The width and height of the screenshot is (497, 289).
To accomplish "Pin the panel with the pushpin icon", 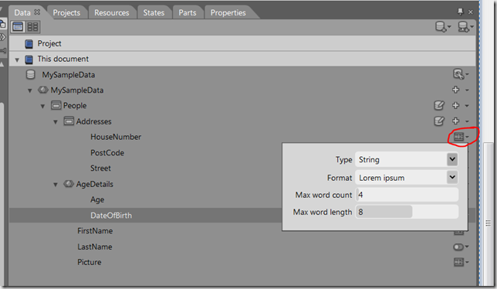I will pyautogui.click(x=460, y=12).
